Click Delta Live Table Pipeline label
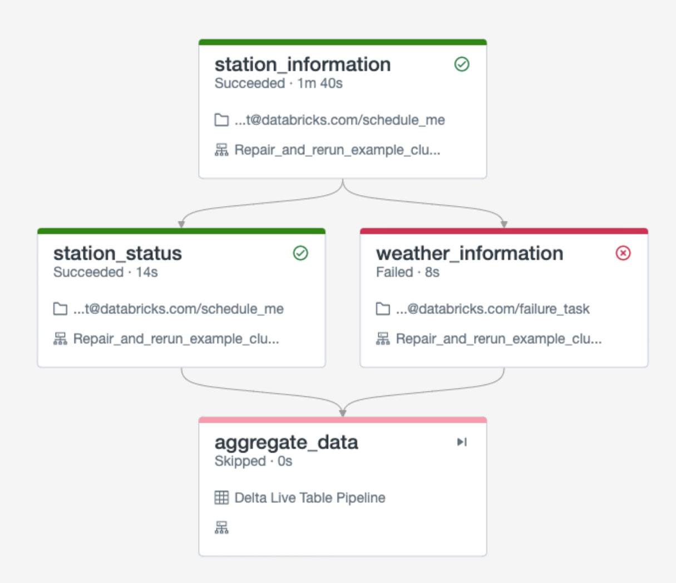Image resolution: width=676 pixels, height=583 pixels. coord(310,497)
